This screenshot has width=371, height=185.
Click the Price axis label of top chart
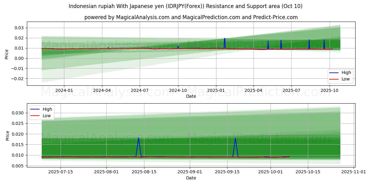pos(7,54)
